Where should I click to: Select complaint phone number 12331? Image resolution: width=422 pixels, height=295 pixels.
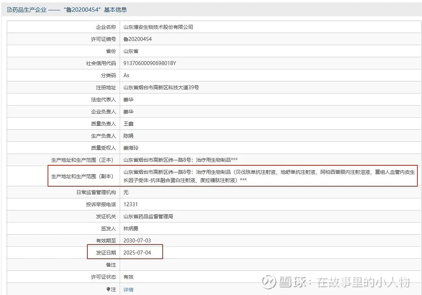[130, 204]
